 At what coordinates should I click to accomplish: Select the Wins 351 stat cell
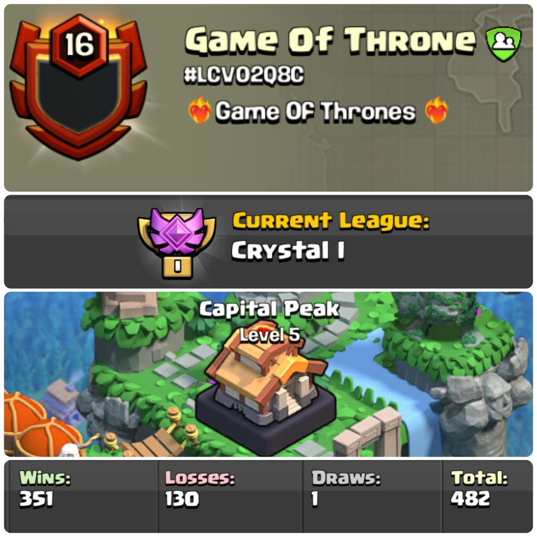(x=81, y=496)
